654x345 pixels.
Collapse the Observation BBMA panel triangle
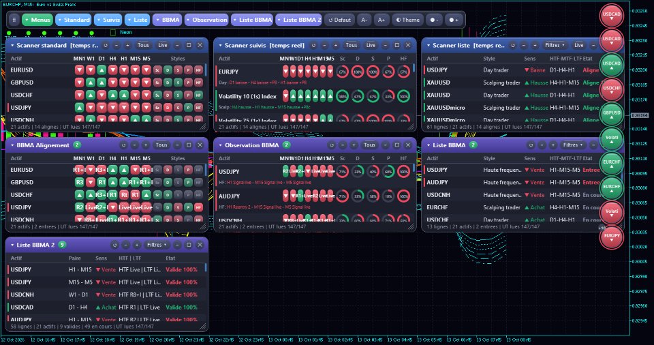(x=220, y=145)
